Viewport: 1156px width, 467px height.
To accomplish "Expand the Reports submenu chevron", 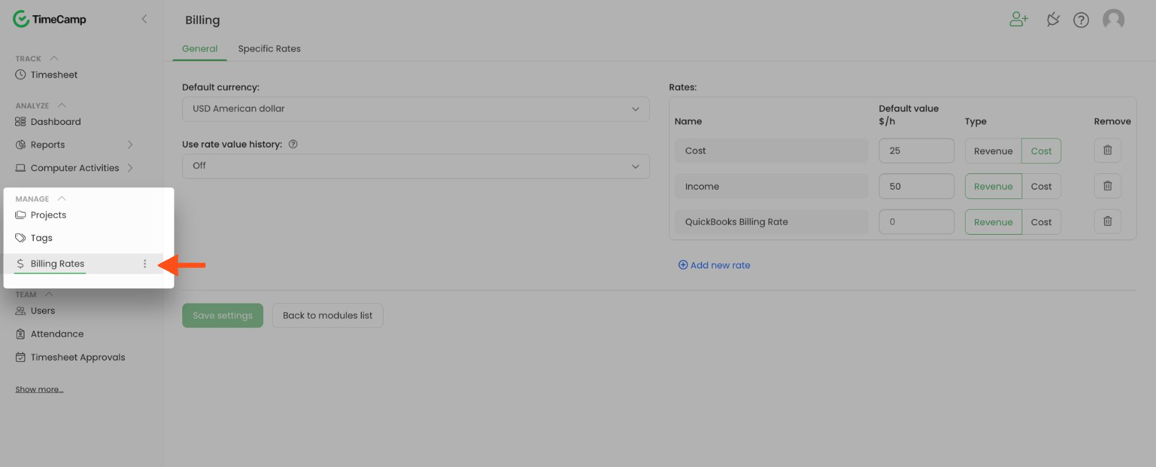I will pos(130,145).
